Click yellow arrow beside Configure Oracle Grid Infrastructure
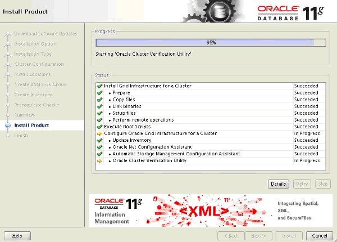Viewport: 337px width, 242px height. tap(99, 134)
